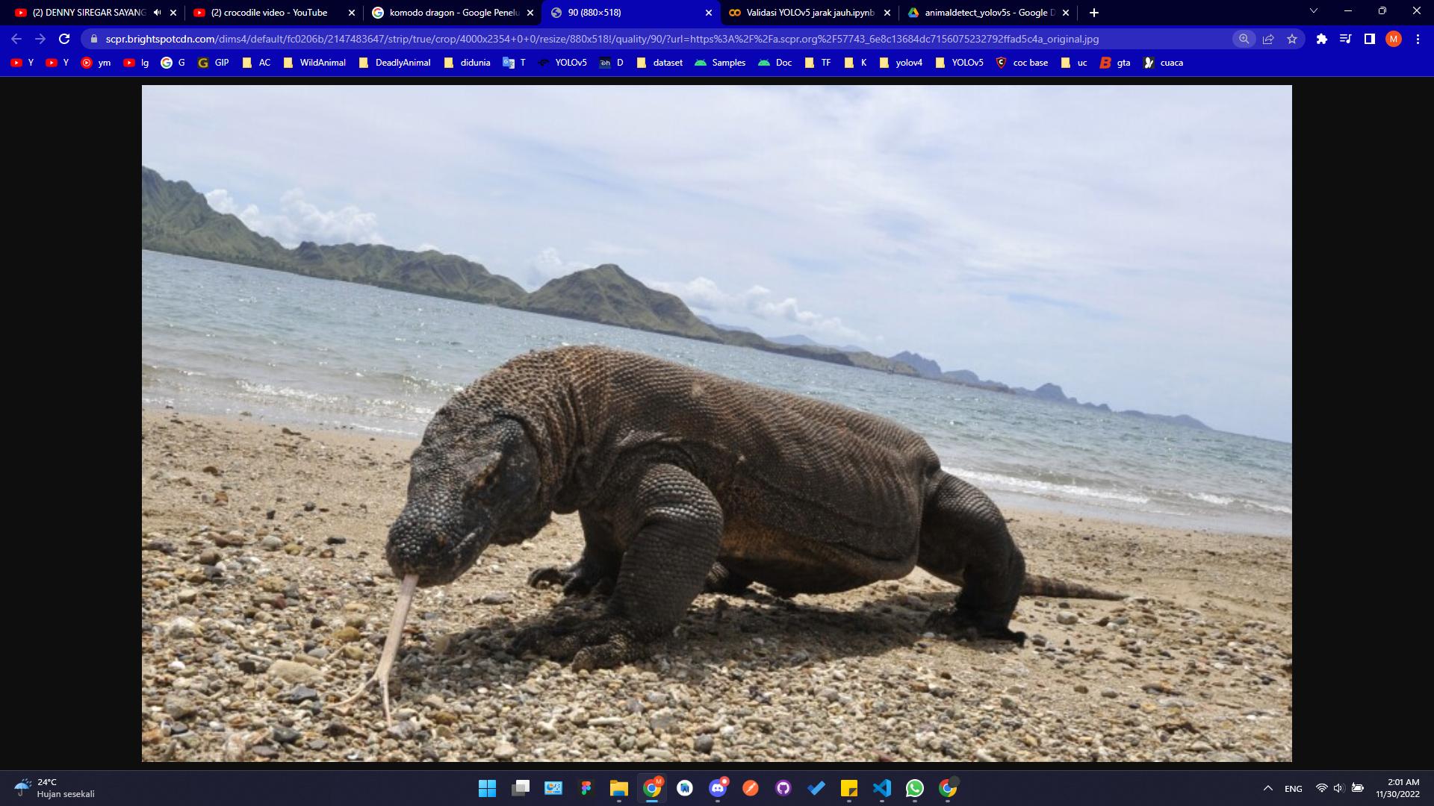
Task: Expand the dataset bookmark folder
Action: 659,63
